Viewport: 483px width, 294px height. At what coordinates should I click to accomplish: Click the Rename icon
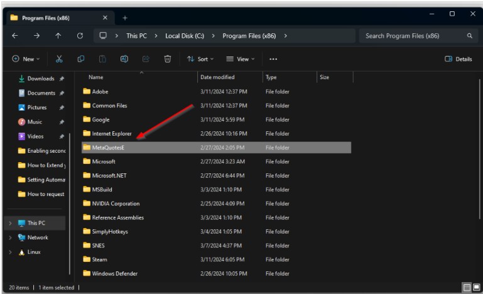(x=124, y=59)
